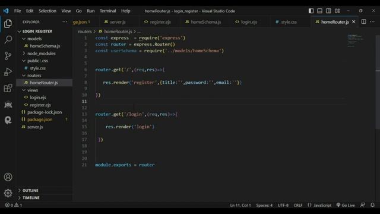
Task: Open the Accounts menu icon
Action: 8,177
